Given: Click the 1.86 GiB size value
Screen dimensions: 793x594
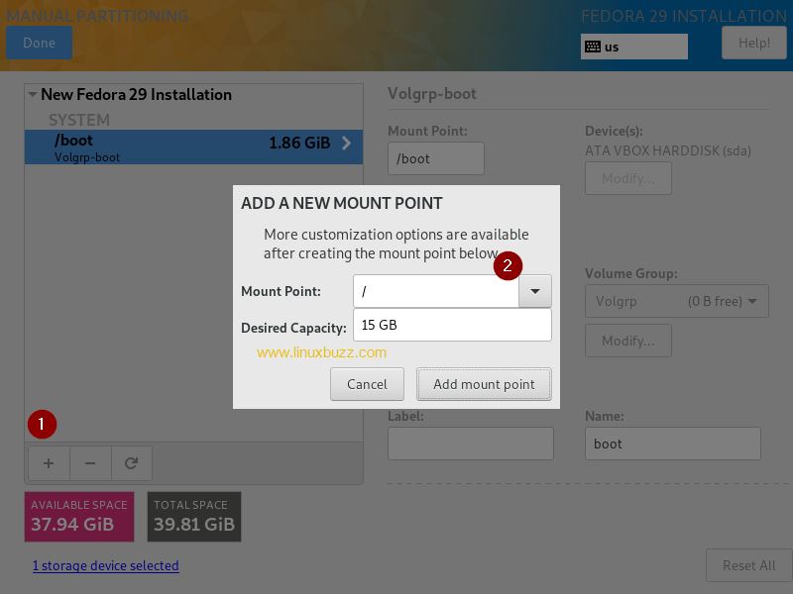Looking at the screenshot, I should coord(299,143).
